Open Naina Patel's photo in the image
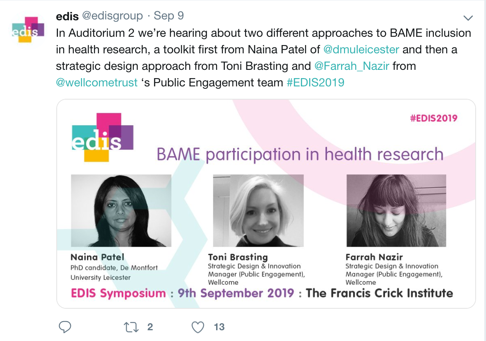The image size is (486, 341). click(121, 210)
